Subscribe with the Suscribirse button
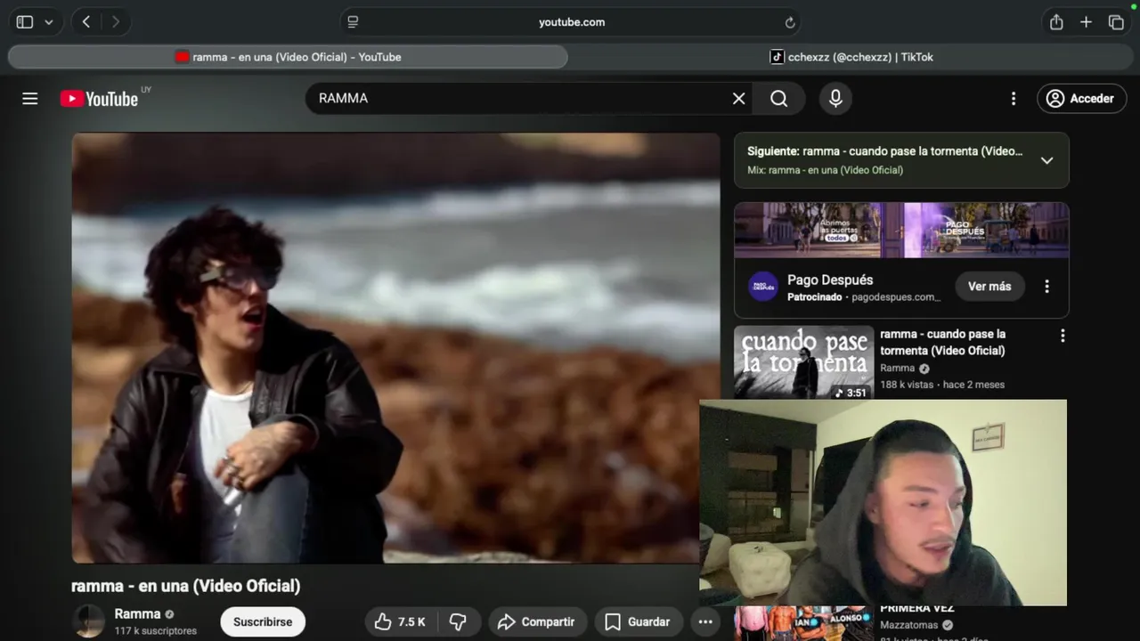This screenshot has height=641, width=1140. coord(263,621)
